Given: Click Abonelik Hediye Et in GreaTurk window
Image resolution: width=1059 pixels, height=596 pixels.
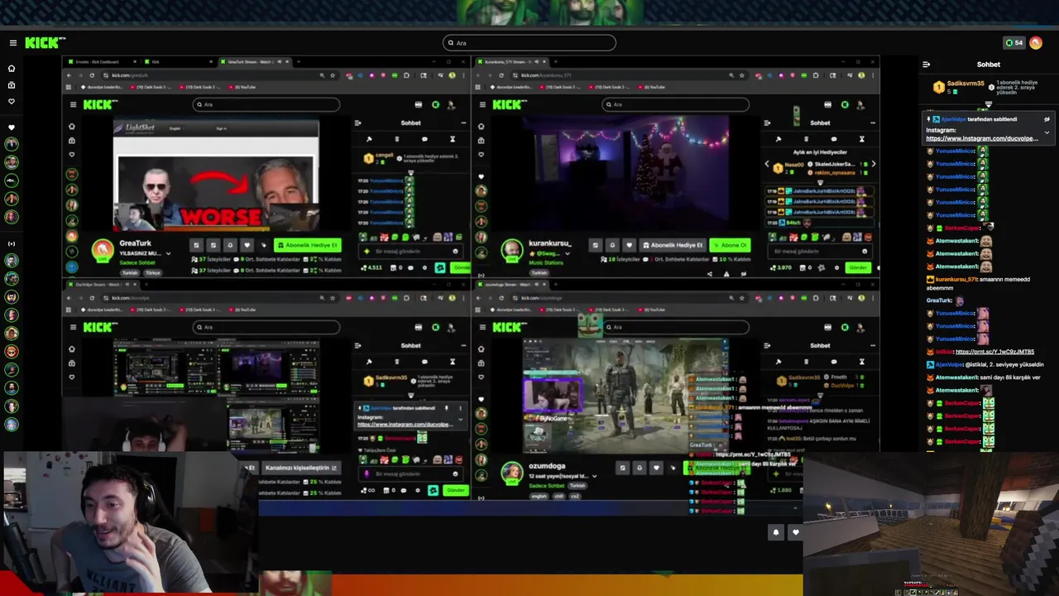Looking at the screenshot, I should pyautogui.click(x=308, y=245).
